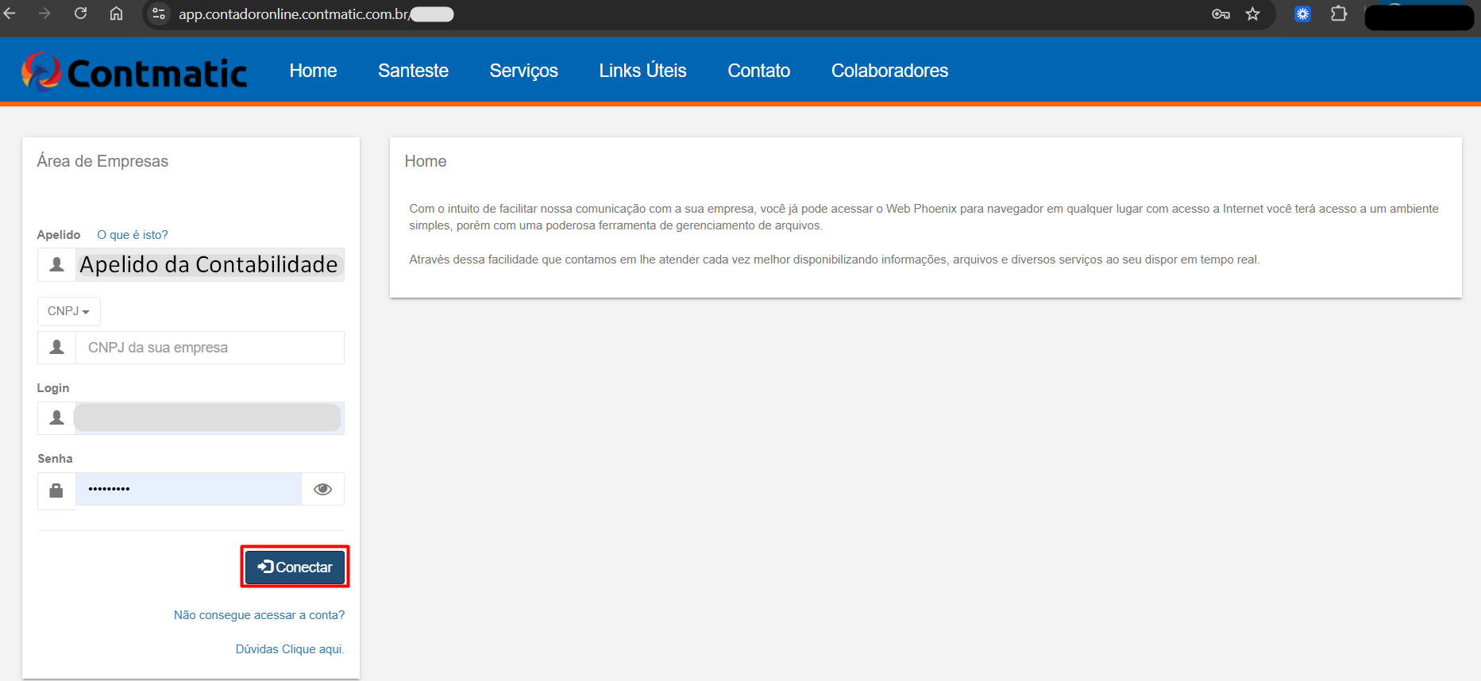Click user icon beside Login field

57,417
